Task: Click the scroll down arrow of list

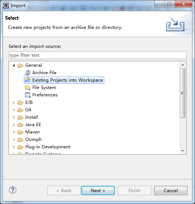Action: tap(183, 151)
